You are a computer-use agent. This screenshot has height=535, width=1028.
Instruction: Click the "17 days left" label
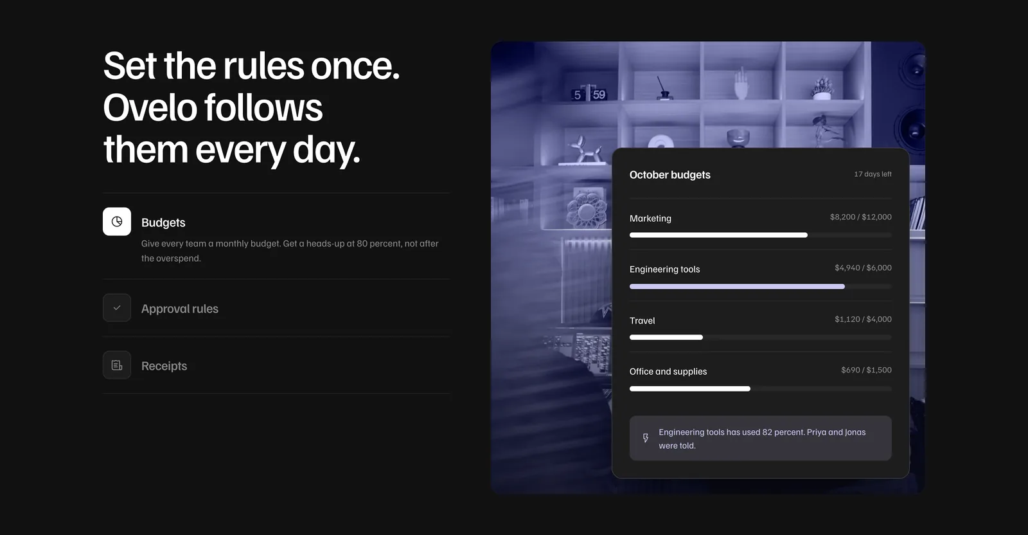coord(873,174)
